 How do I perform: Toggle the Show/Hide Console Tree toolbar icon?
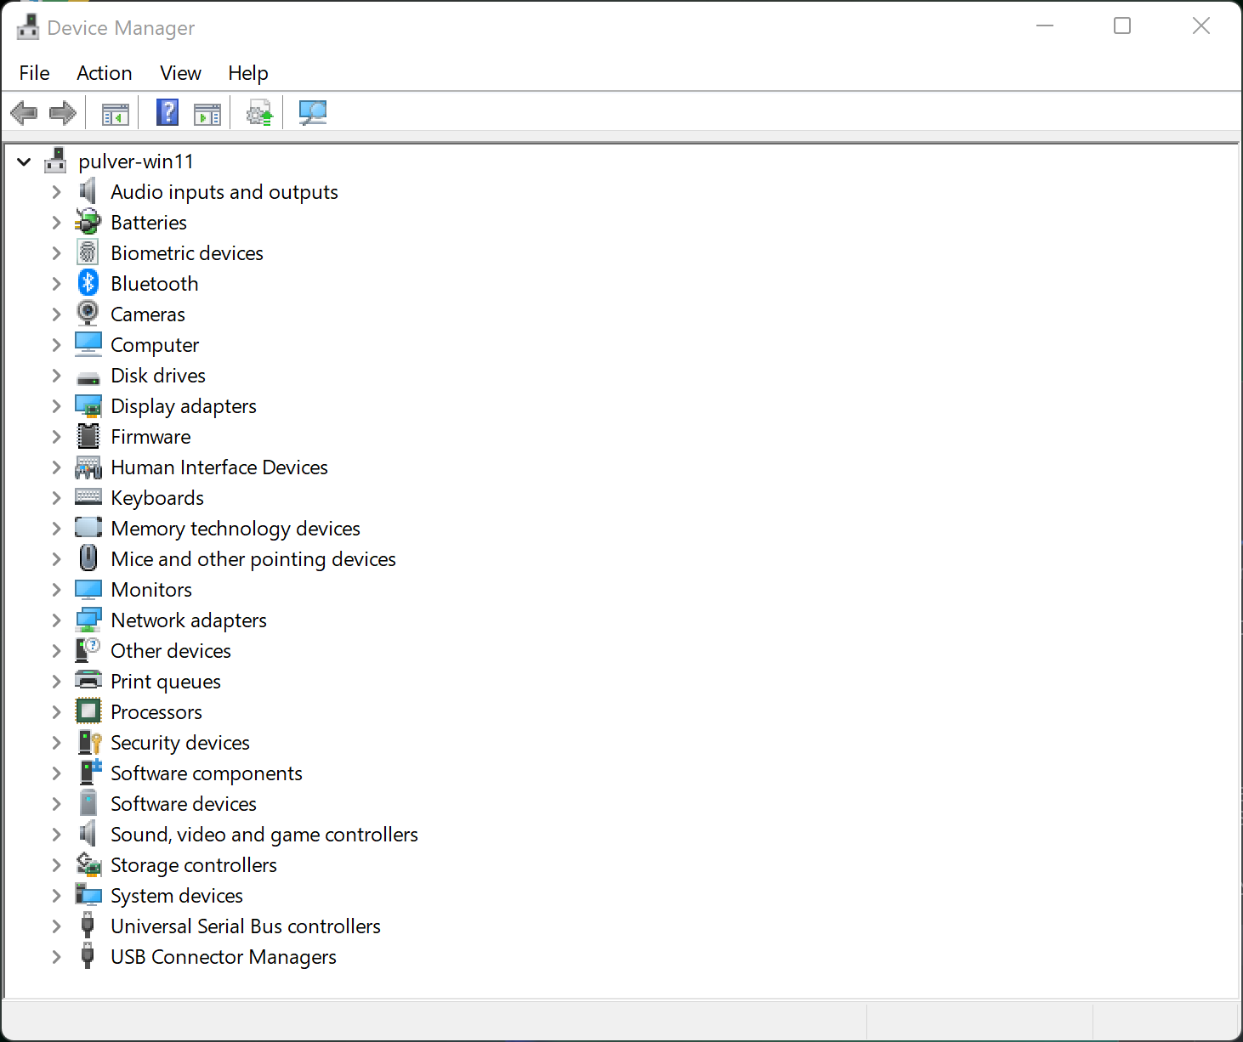coord(114,112)
